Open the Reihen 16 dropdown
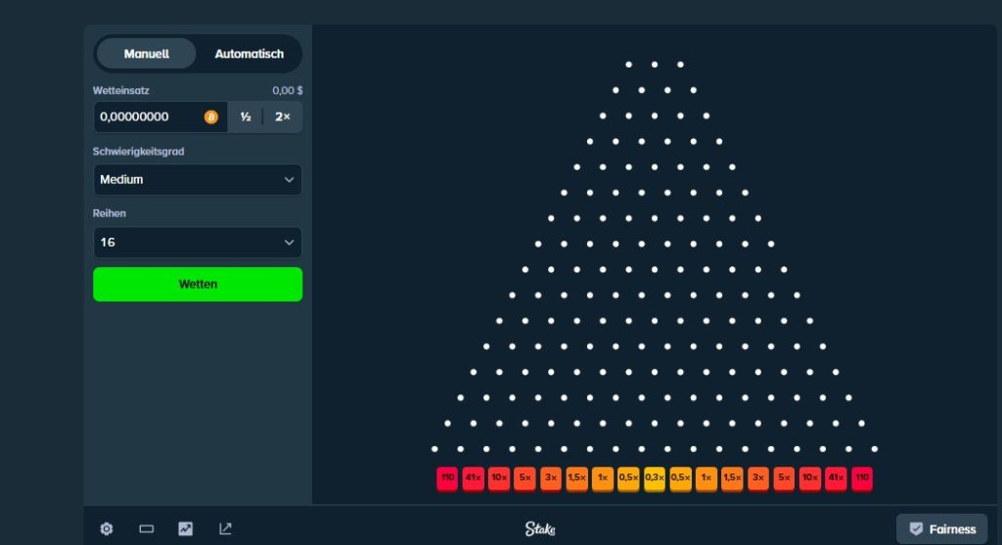The image size is (1002, 545). pyautogui.click(x=198, y=242)
